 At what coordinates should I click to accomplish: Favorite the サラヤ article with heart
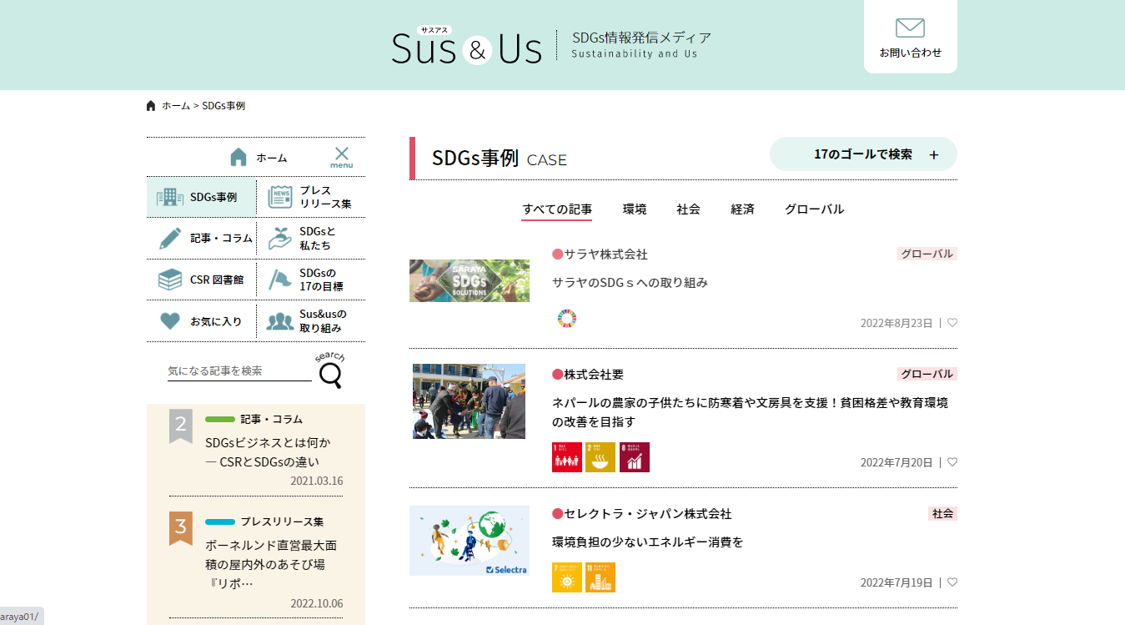coord(952,323)
